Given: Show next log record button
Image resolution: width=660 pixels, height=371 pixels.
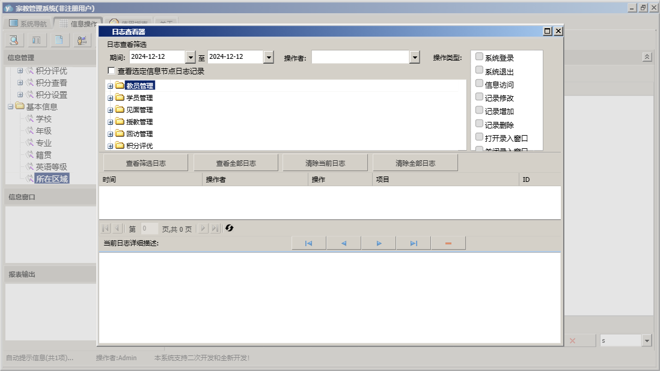Looking at the screenshot, I should (379, 243).
